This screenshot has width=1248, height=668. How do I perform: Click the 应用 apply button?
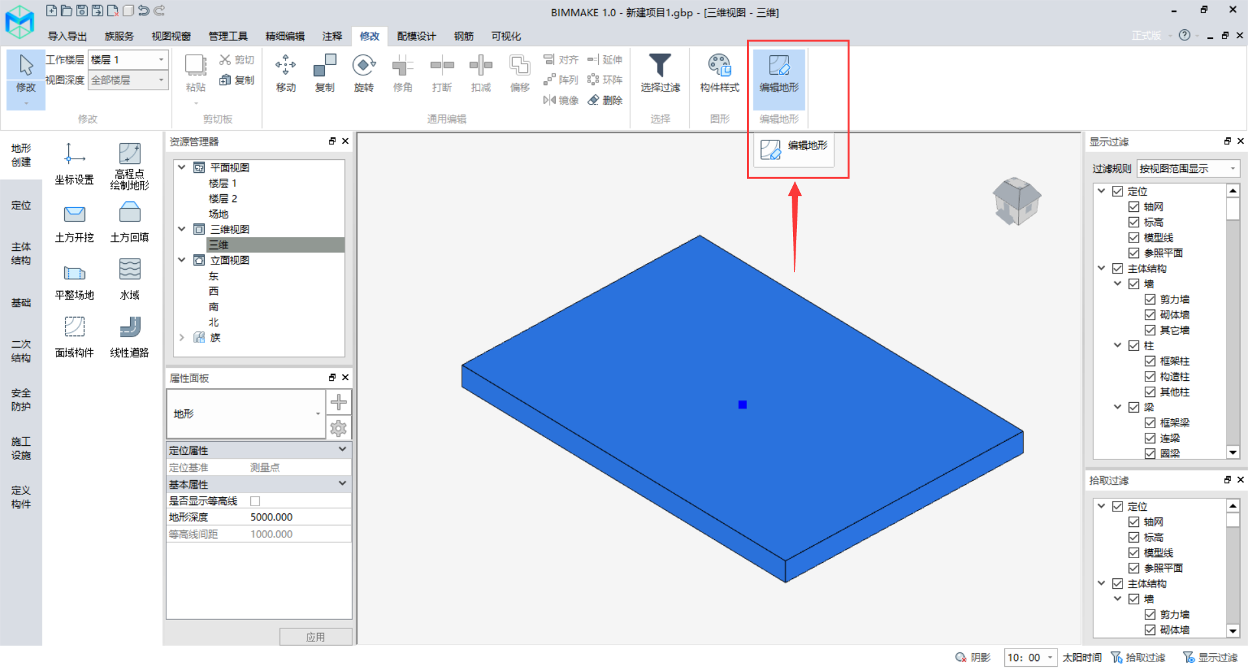315,637
